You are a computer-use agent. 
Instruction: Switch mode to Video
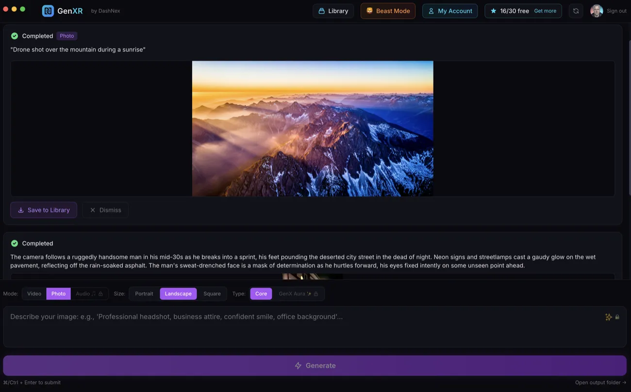click(33, 294)
